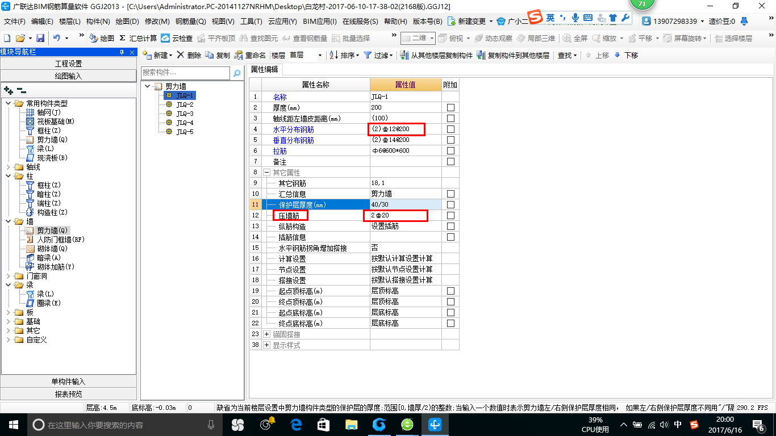Image resolution: width=776 pixels, height=436 pixels.
Task: Open the 钢筋量(Q) menu
Action: click(x=190, y=21)
